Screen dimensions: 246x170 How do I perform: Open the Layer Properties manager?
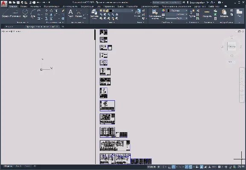point(94,14)
